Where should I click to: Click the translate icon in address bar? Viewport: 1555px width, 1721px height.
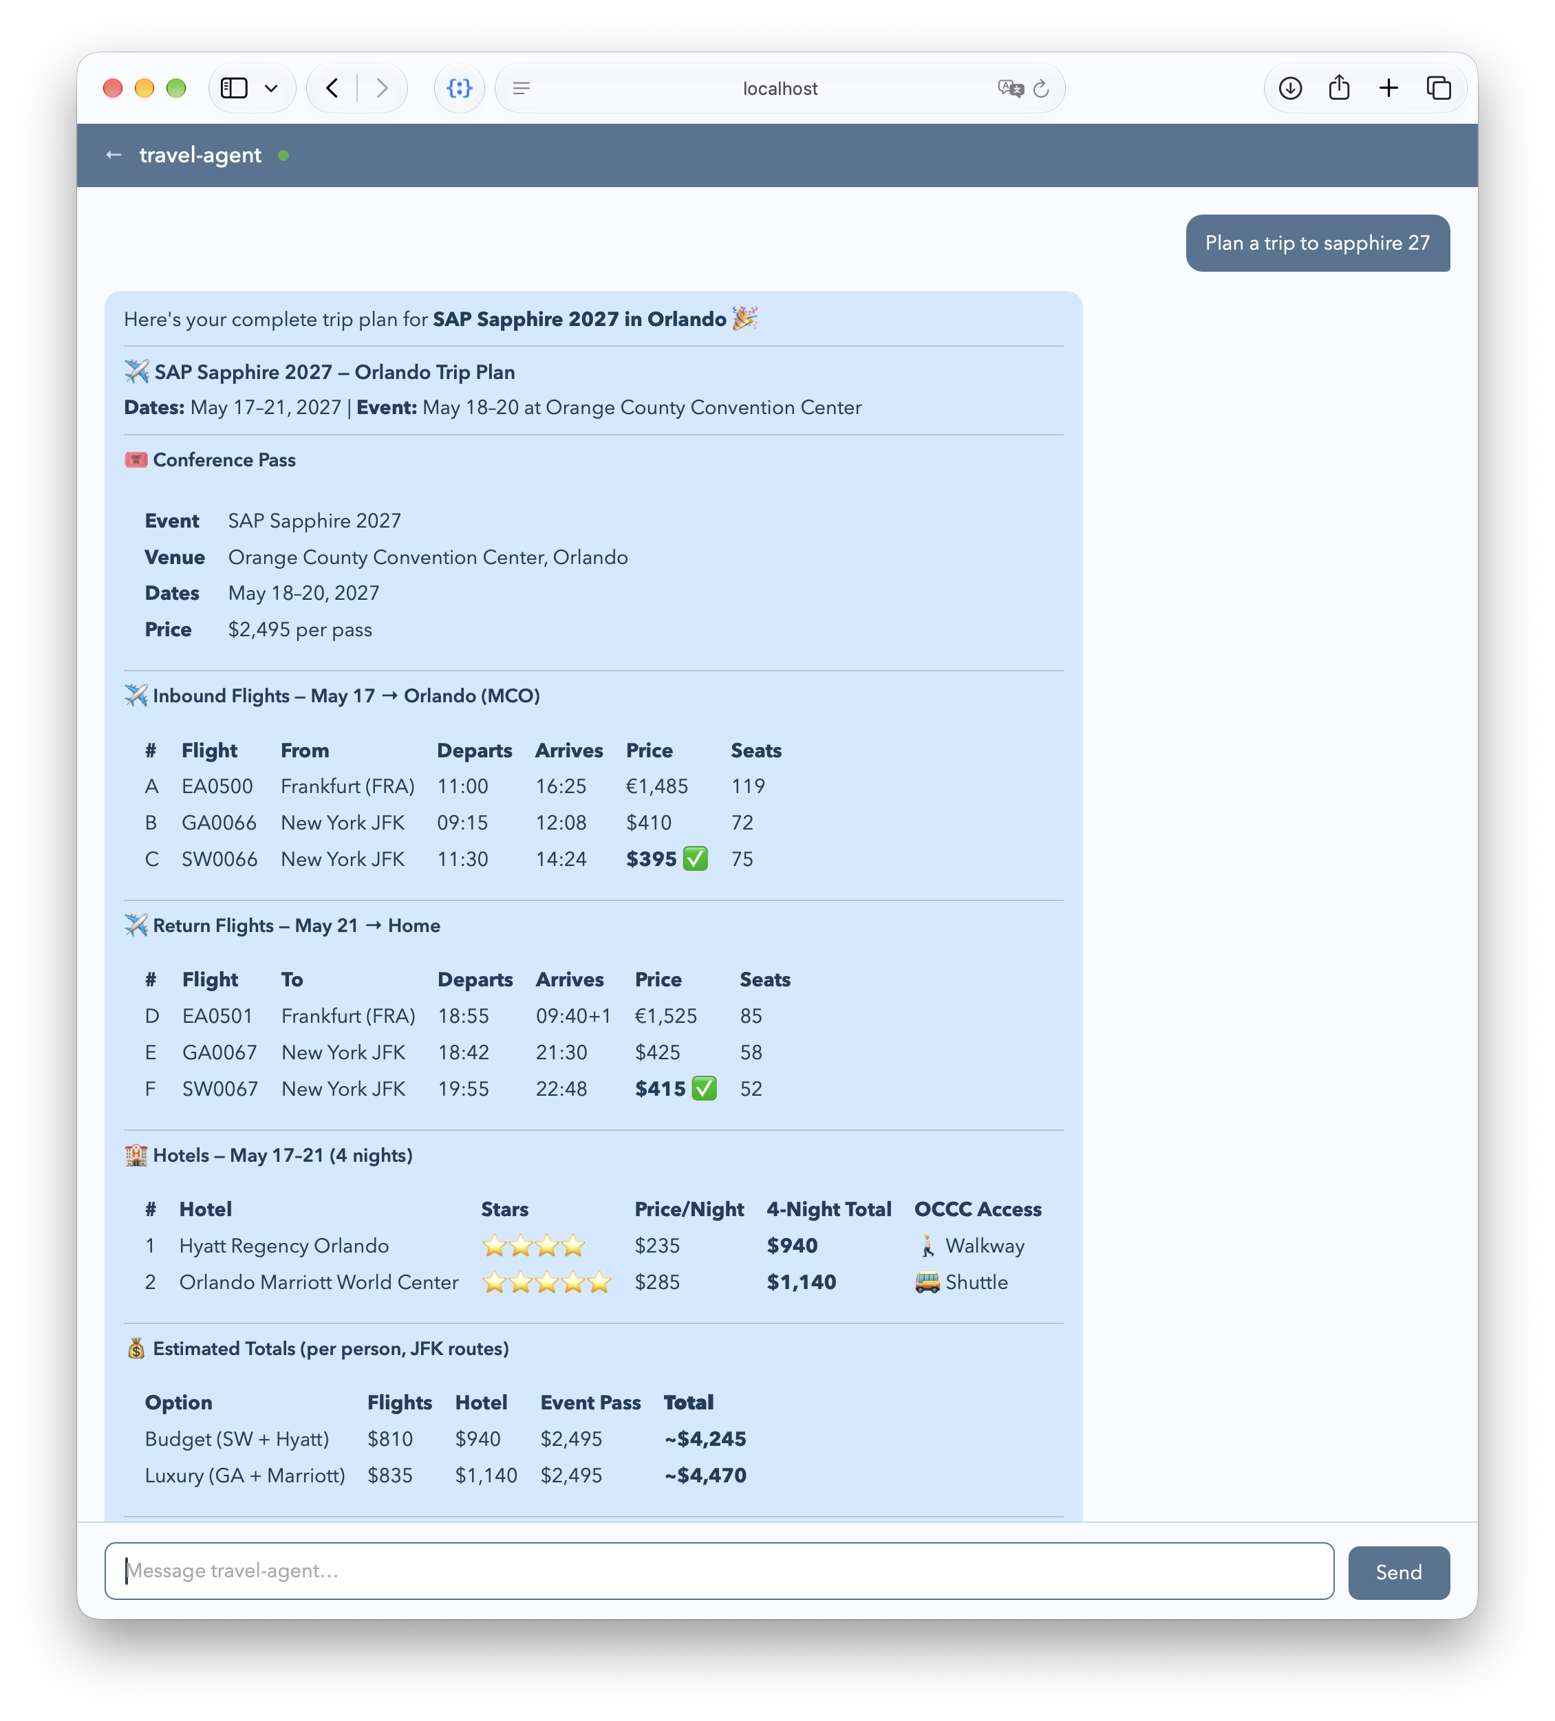click(1009, 88)
